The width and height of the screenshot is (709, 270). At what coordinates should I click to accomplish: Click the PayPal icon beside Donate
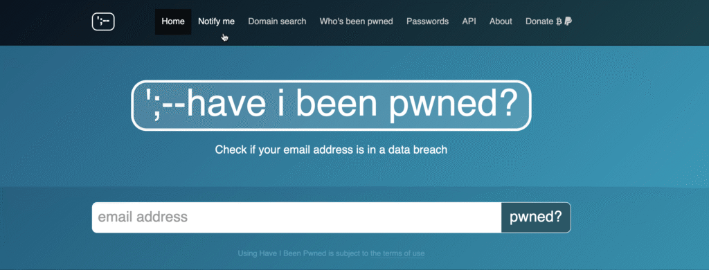tap(568, 21)
